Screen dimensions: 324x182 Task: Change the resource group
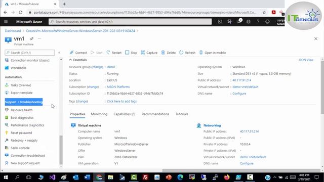click(97, 67)
